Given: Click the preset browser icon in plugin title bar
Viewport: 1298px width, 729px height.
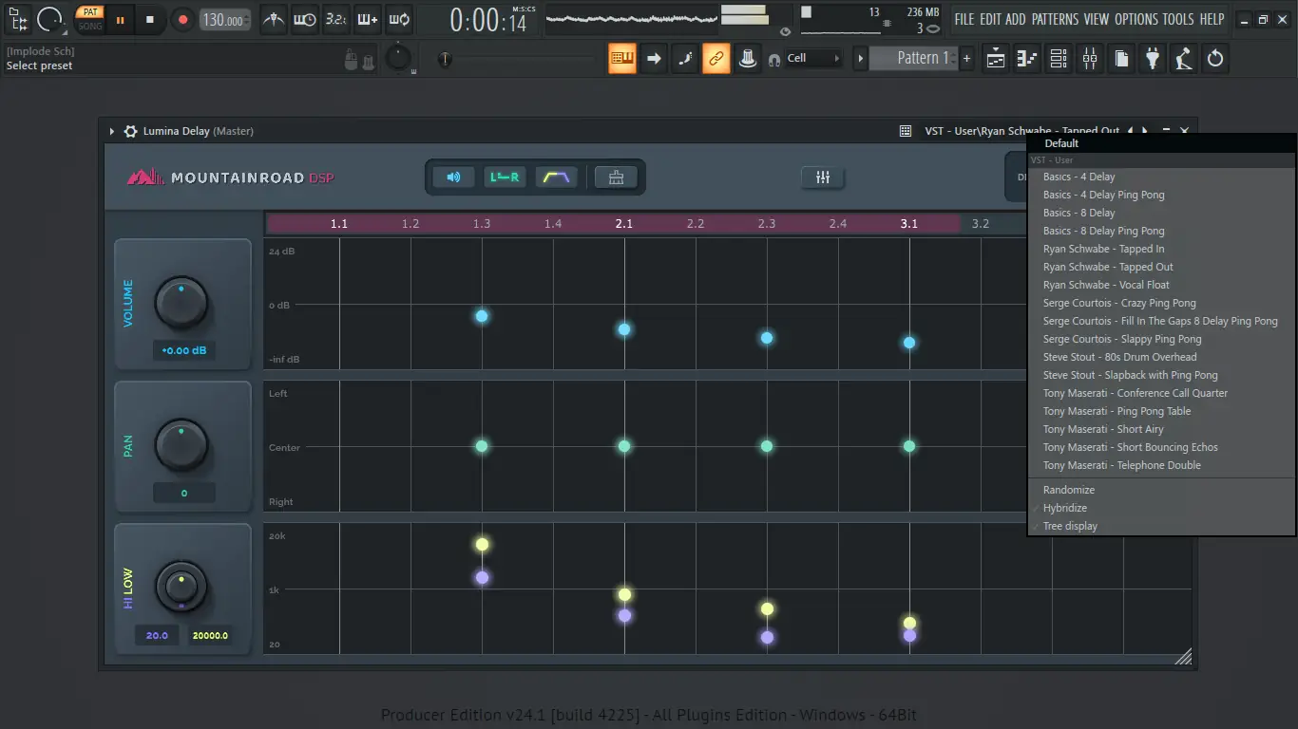Looking at the screenshot, I should 907,131.
